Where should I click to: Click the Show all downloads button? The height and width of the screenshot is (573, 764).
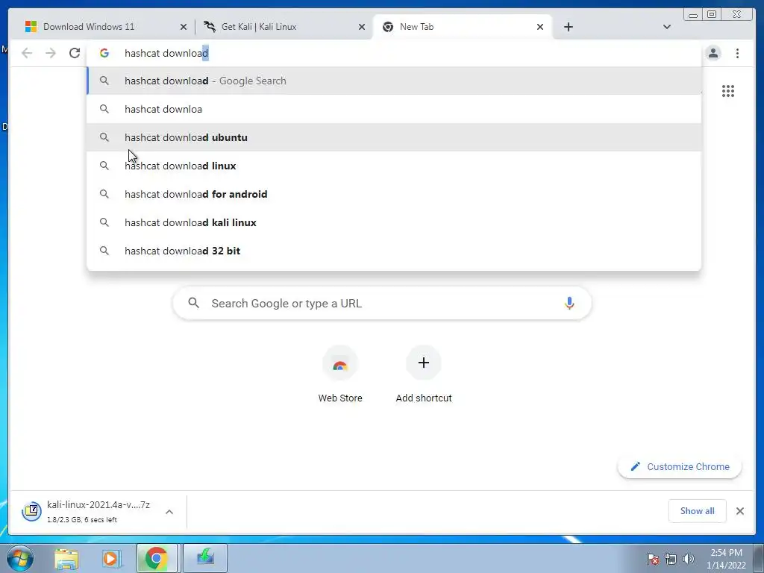(x=697, y=510)
